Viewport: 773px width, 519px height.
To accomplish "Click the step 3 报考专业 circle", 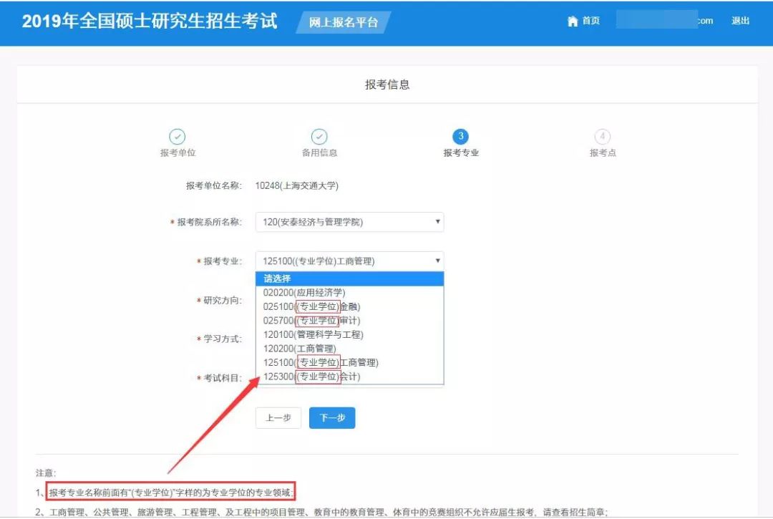I will 461,137.
